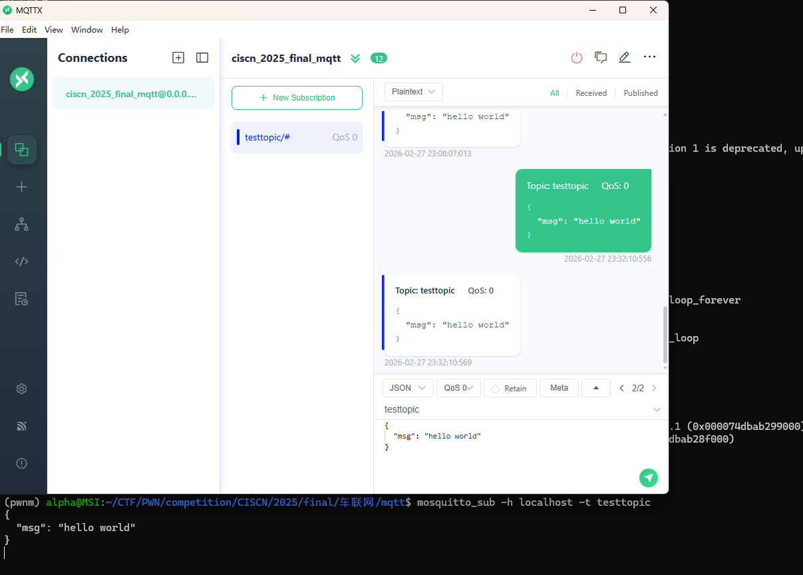Add new connection with plus square icon
Screen dimensions: 803x575
point(178,58)
